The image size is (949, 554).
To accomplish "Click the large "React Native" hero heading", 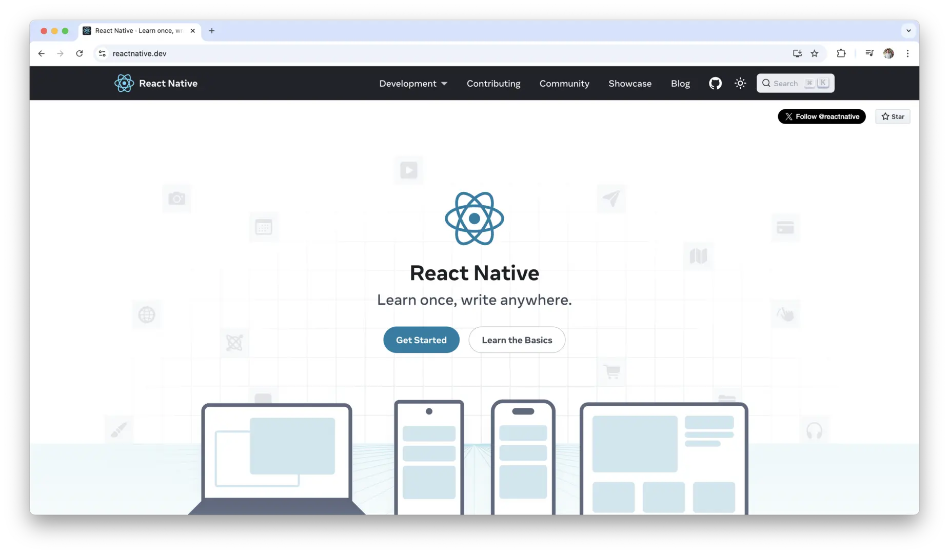I will coord(474,273).
